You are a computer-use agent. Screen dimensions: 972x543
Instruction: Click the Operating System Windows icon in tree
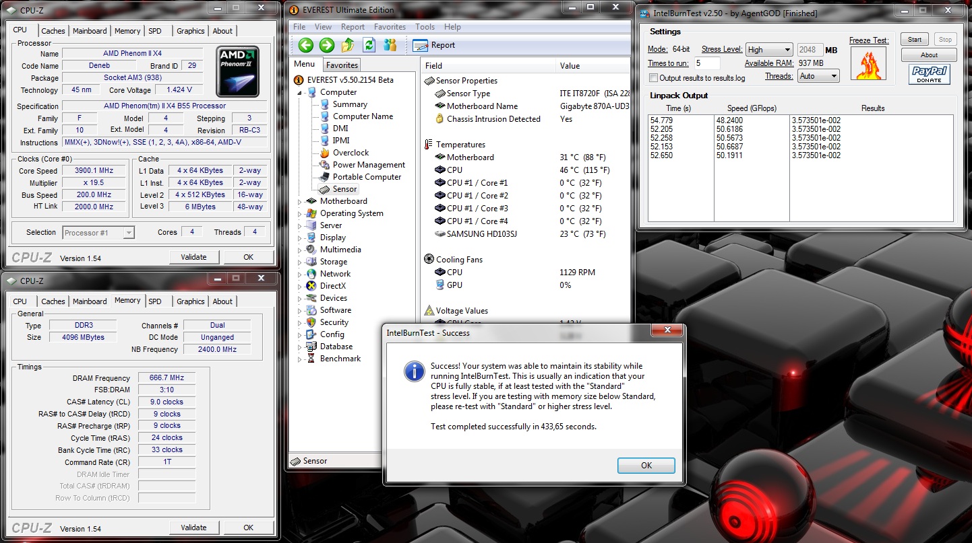[x=311, y=213]
